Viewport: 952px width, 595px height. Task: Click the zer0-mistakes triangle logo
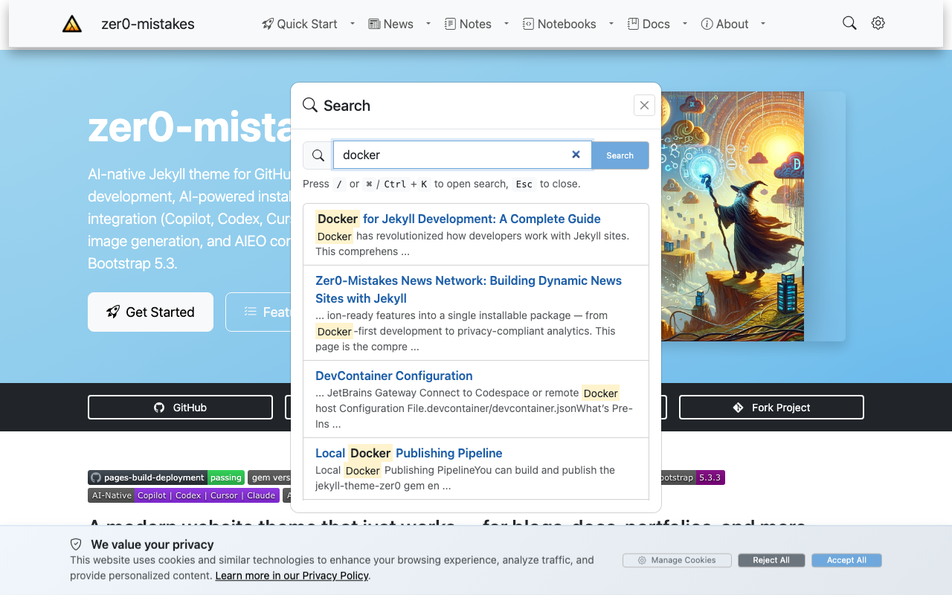pyautogui.click(x=72, y=24)
